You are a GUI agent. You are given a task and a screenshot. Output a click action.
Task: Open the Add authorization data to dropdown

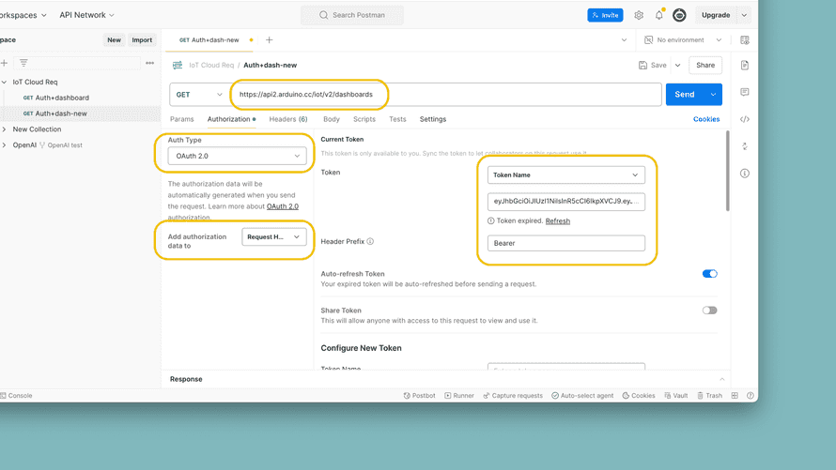tap(274, 236)
